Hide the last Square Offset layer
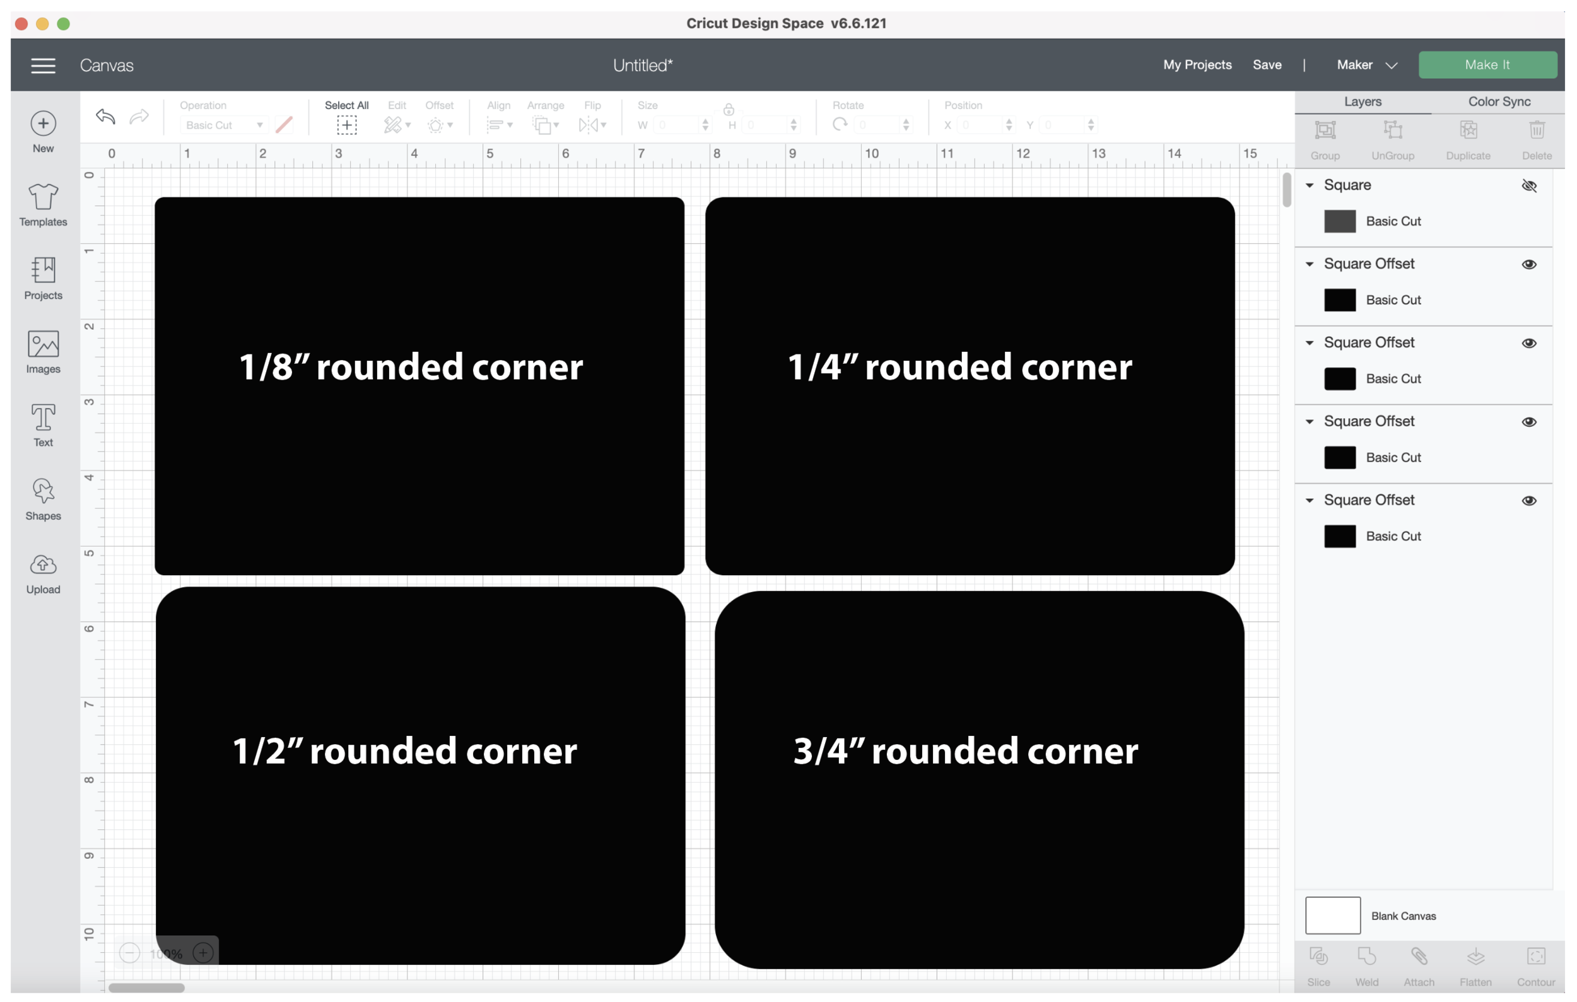The width and height of the screenshot is (1577, 1002). click(x=1528, y=501)
